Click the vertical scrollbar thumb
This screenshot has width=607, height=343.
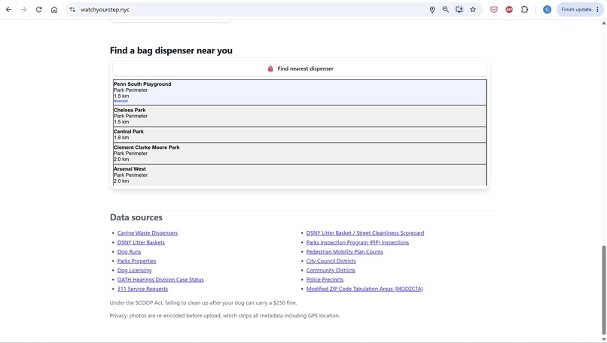pyautogui.click(x=603, y=290)
